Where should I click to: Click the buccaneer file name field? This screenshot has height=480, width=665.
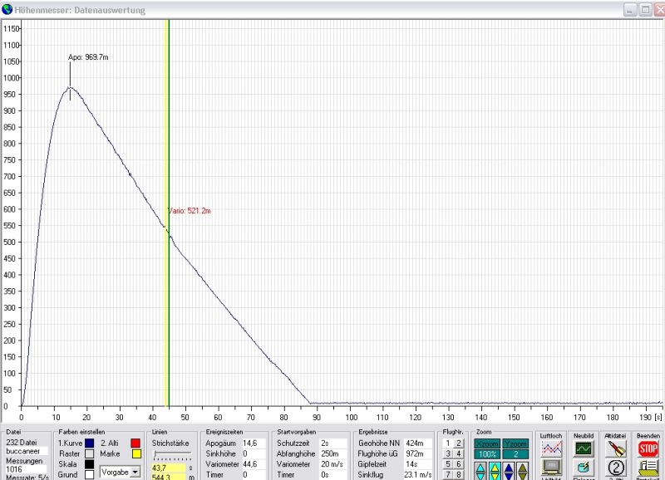[26, 451]
